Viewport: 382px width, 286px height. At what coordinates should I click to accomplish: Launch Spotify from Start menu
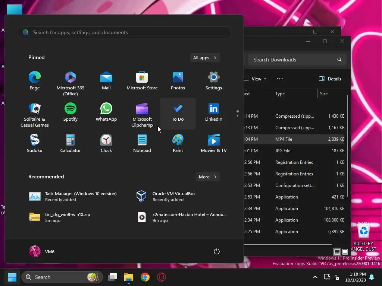(71, 112)
